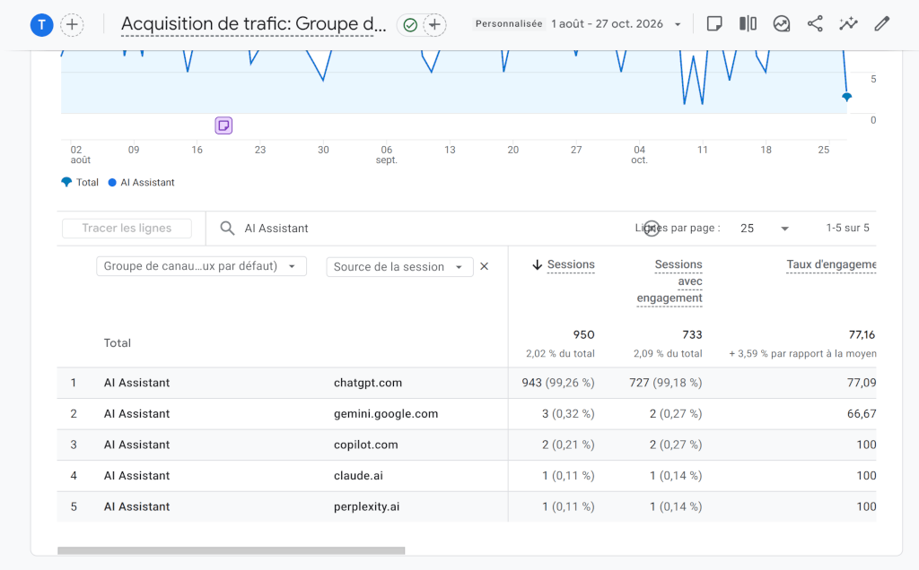The width and height of the screenshot is (919, 570).
Task: Click the 3 (0,32 %) sessions value
Action: coord(568,414)
